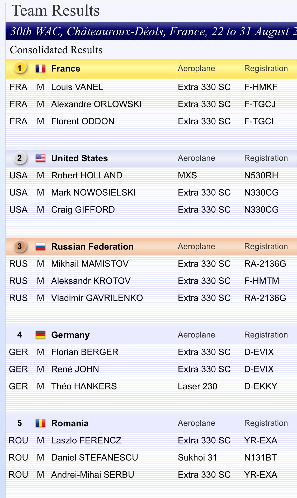Viewport: 297px width, 498px height.
Task: Click the 30th WAC championship title banner
Action: [151, 31]
